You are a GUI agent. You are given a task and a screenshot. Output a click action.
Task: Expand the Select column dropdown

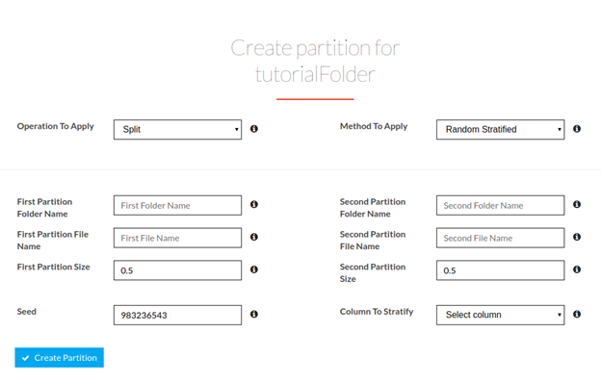click(500, 315)
